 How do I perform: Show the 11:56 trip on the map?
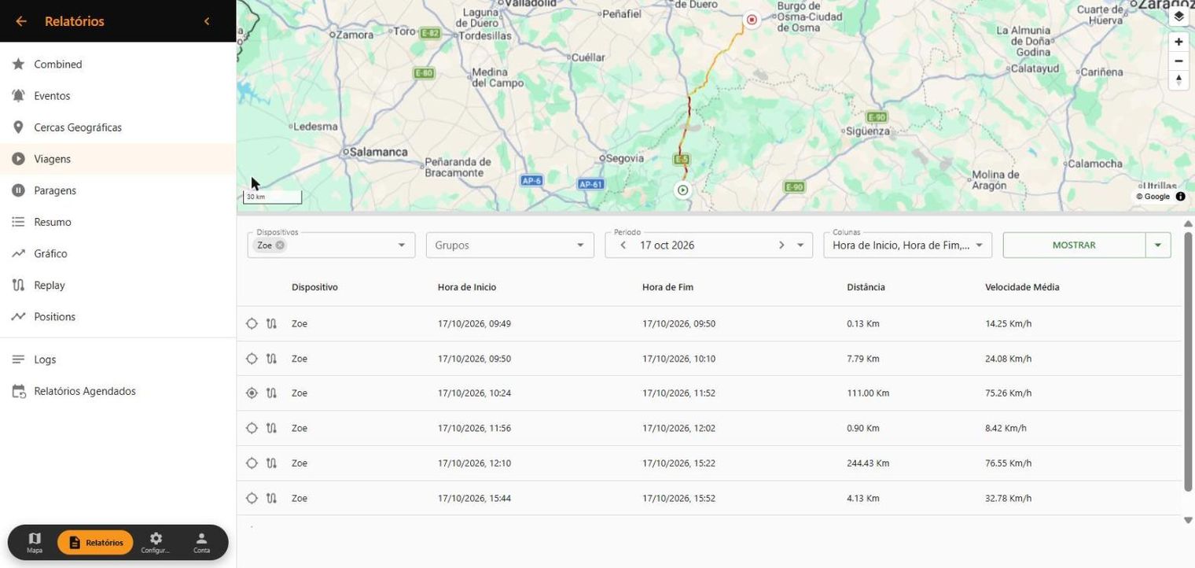click(252, 428)
